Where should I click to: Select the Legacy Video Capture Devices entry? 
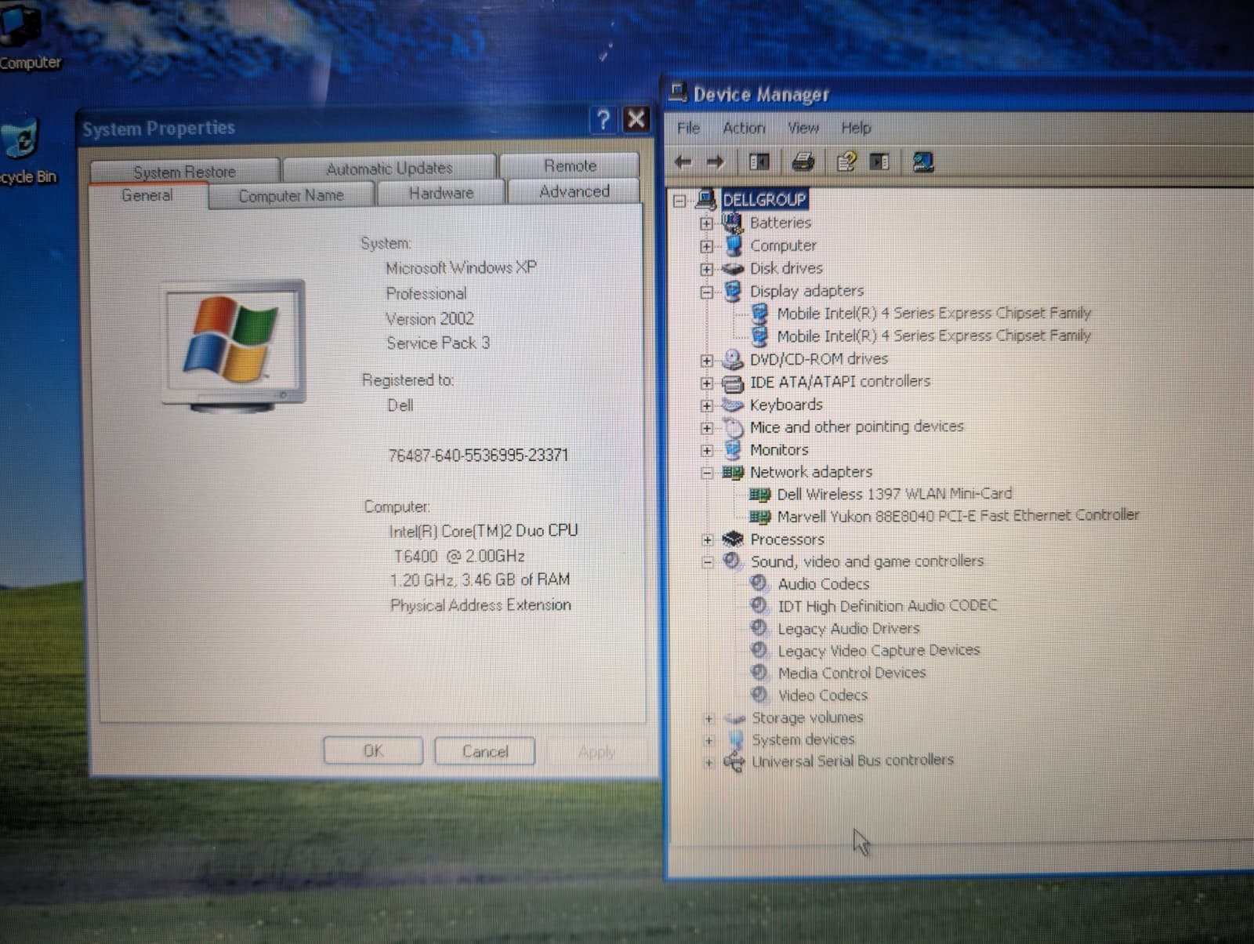point(878,651)
